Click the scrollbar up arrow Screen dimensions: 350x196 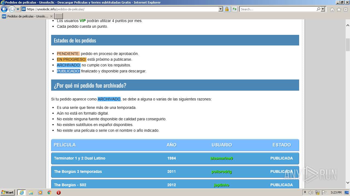348,25
